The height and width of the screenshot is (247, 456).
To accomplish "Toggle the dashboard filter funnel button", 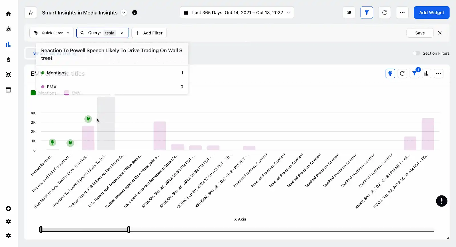I will tap(367, 13).
